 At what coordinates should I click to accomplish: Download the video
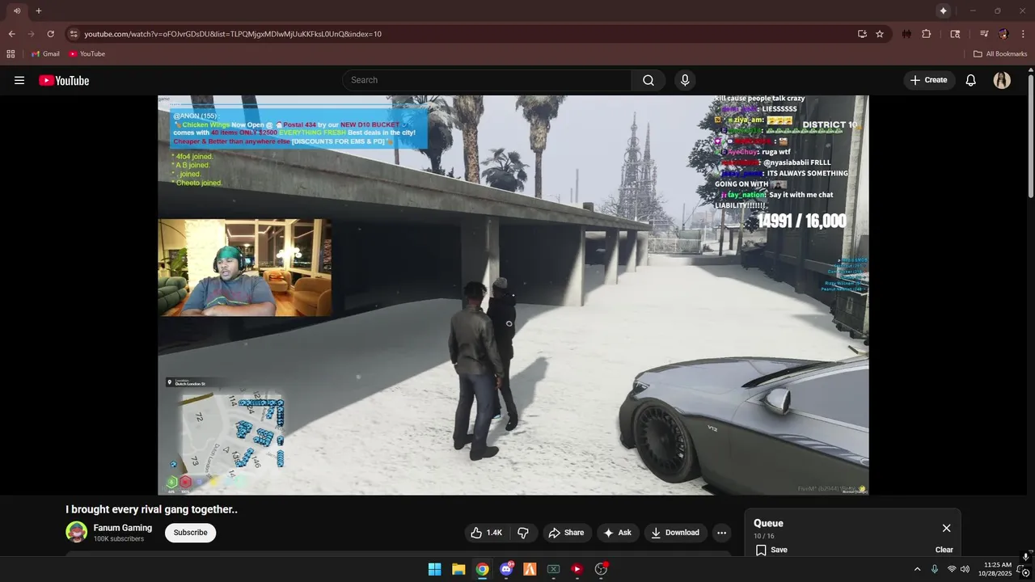click(675, 533)
